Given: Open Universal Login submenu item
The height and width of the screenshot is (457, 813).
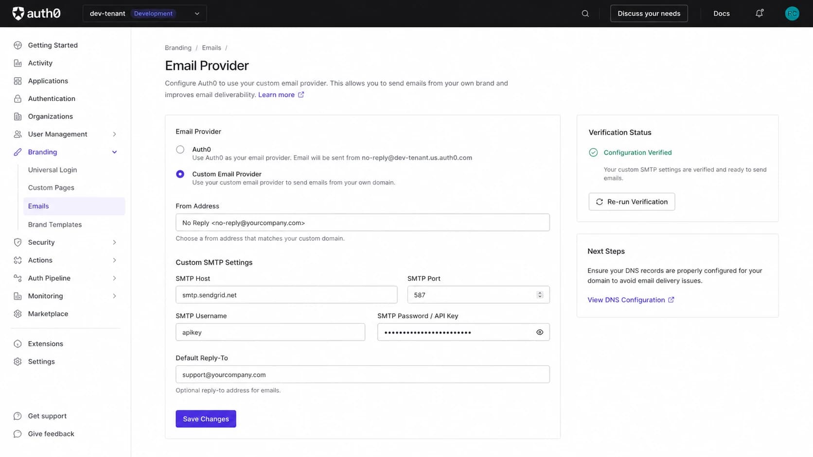Looking at the screenshot, I should tap(53, 170).
